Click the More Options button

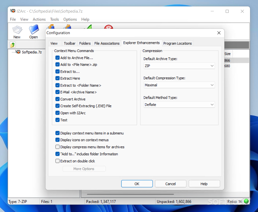[x=84, y=169]
